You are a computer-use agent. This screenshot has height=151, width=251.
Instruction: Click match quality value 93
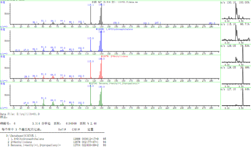(105, 145)
